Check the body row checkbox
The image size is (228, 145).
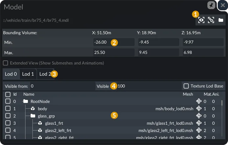(x=8, y=108)
